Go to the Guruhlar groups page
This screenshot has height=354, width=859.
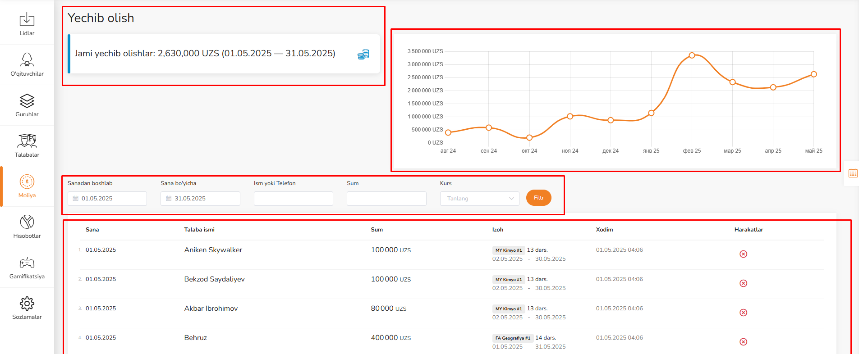click(x=27, y=105)
